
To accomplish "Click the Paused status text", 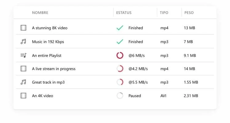I will pos(135,96).
